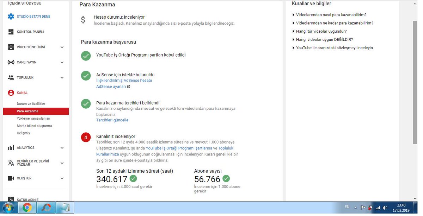Click the Topluluk people icon
The image size is (423, 216).
click(11, 77)
